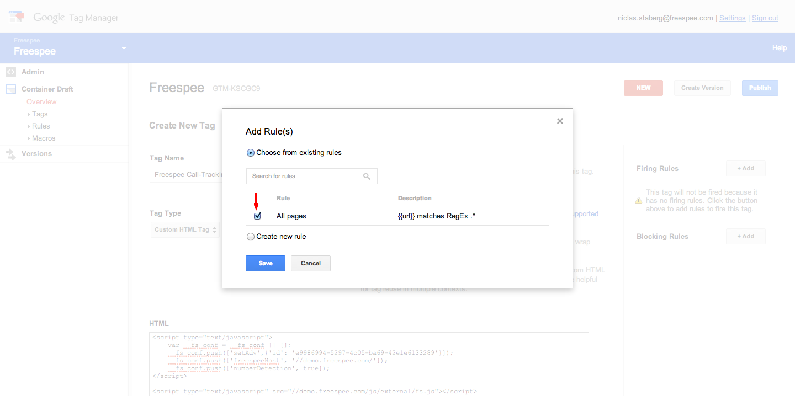Screen dimensions: 795x396
Task: Click the {{url}} matches RegEx description
Action: 437,216
